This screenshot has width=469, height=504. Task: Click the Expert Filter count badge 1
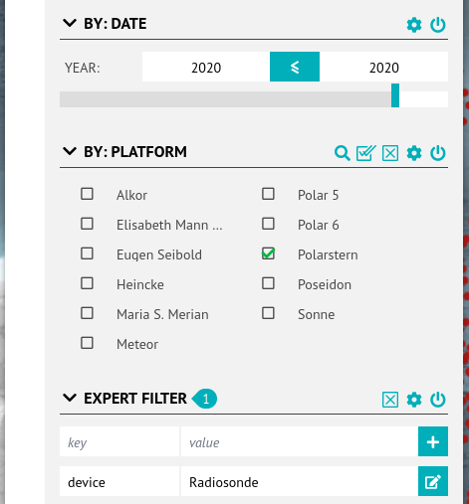[x=205, y=399]
